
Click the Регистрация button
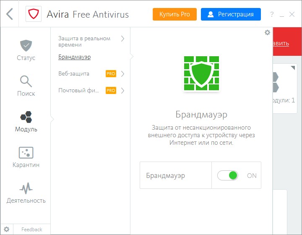(231, 14)
